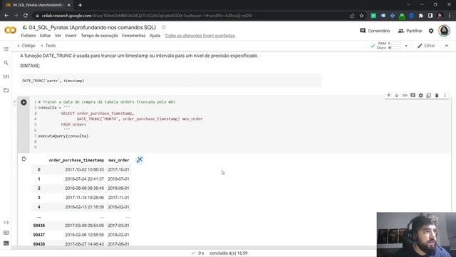Copy link to cell icon
Screen dimensions: 456x257
[x=405, y=95]
